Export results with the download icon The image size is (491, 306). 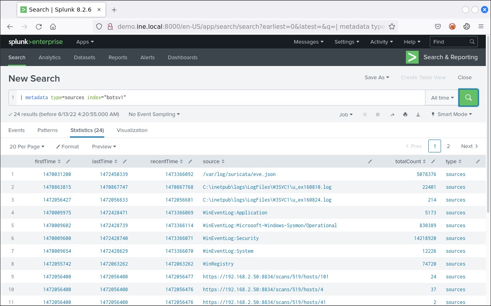(418, 114)
